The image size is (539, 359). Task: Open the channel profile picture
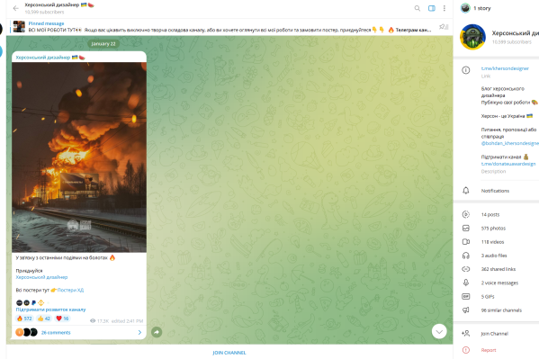tap(472, 37)
